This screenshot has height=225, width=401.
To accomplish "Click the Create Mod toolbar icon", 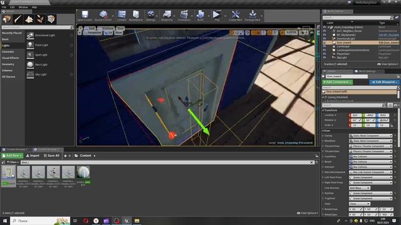I will point(236,16).
